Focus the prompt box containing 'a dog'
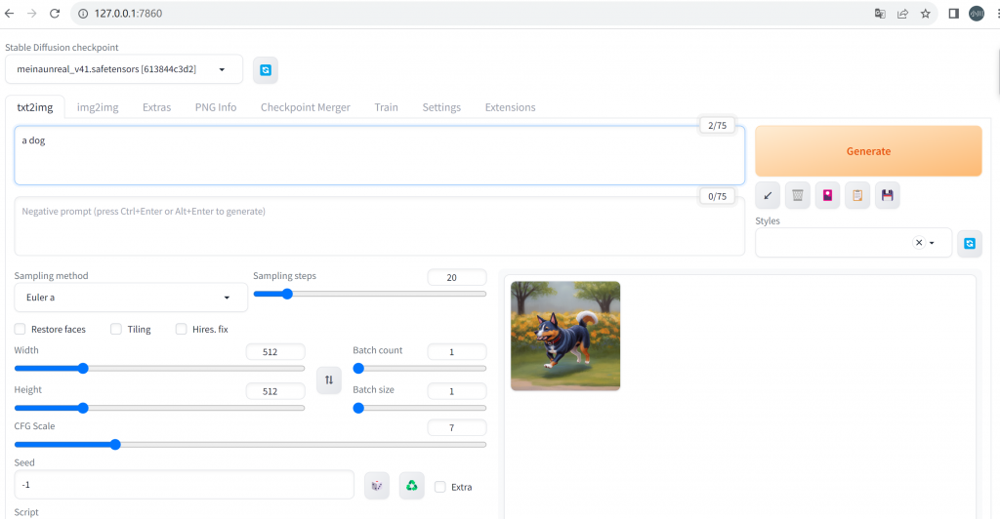The width and height of the screenshot is (1000, 519). (x=380, y=155)
